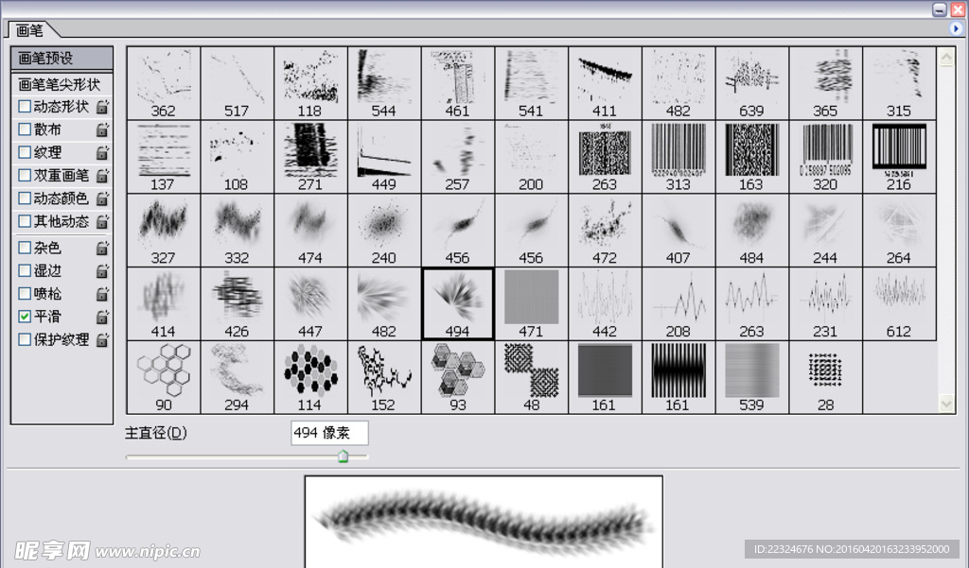
Task: Pick the 231 waveform brush
Action: click(x=825, y=303)
